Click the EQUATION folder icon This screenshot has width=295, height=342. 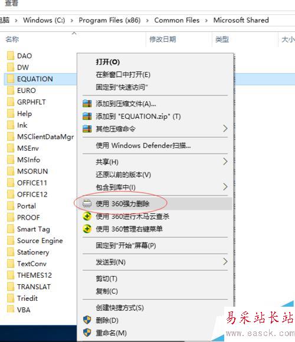(x=11, y=79)
